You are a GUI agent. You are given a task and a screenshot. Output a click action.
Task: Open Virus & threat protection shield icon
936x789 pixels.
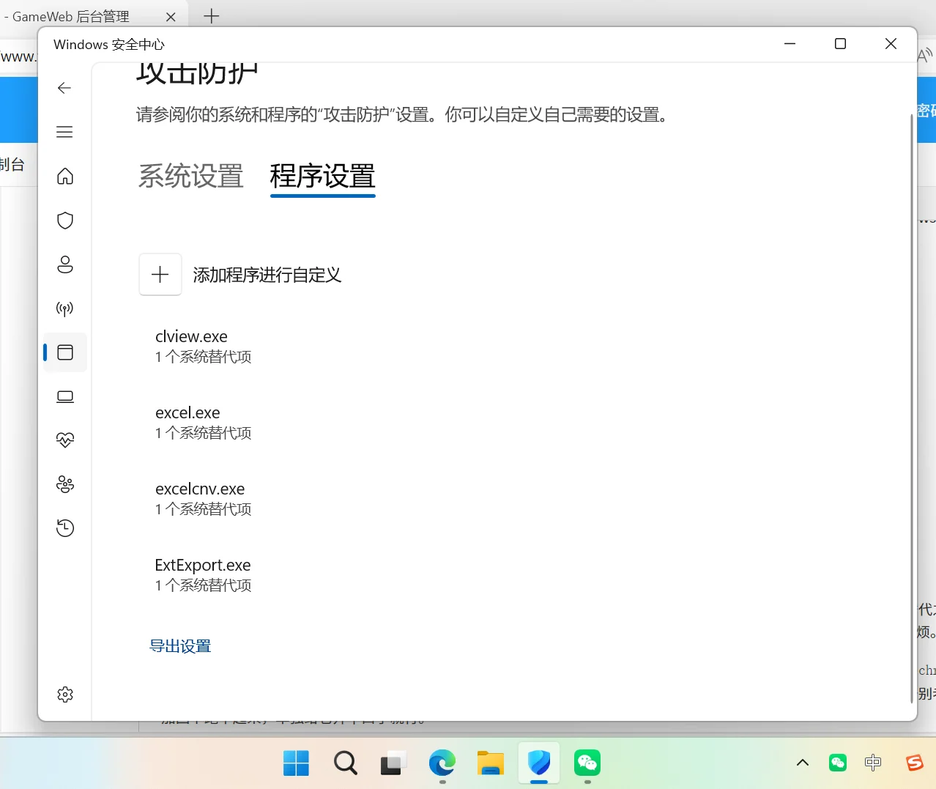(65, 221)
